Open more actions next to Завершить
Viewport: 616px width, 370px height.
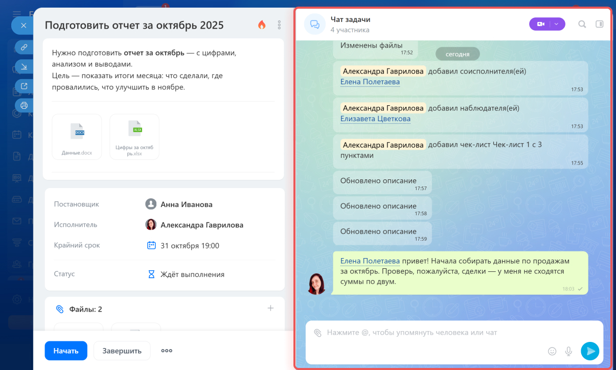167,351
